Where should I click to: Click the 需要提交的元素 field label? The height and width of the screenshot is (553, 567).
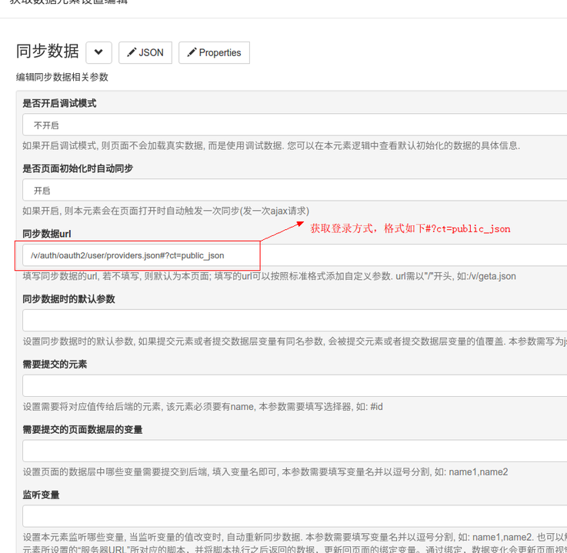(x=55, y=365)
